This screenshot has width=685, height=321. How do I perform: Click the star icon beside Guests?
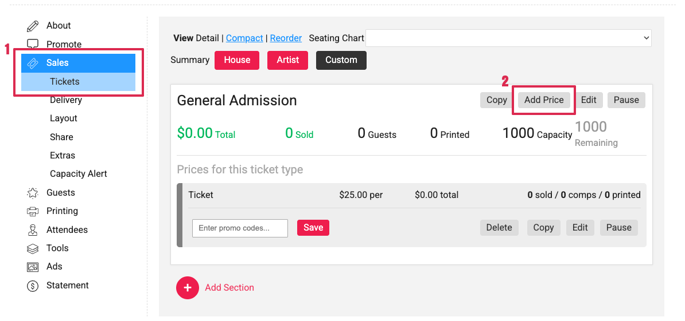click(x=33, y=193)
